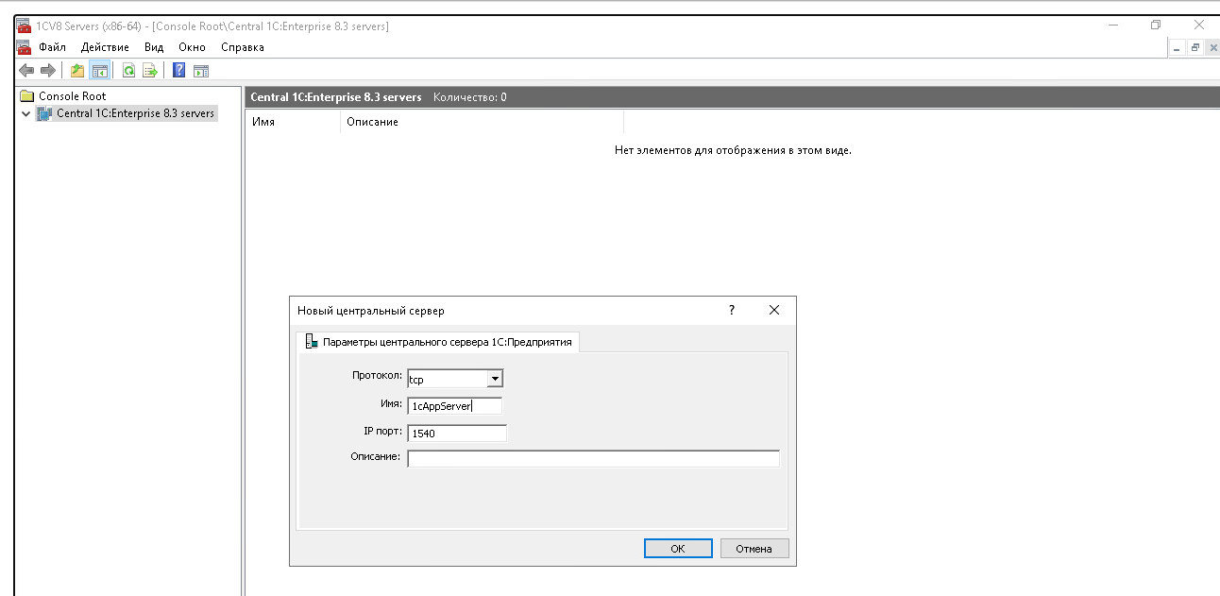Click the dialog help question mark button

click(x=731, y=310)
